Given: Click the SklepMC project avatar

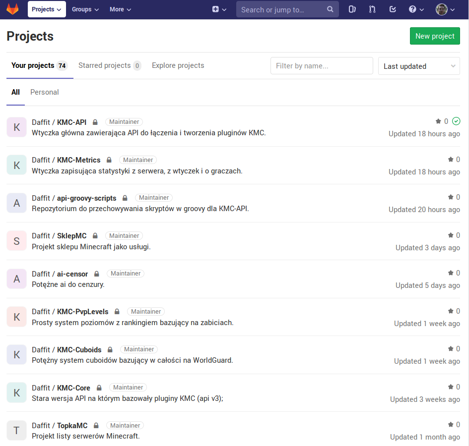Looking at the screenshot, I should [16, 241].
